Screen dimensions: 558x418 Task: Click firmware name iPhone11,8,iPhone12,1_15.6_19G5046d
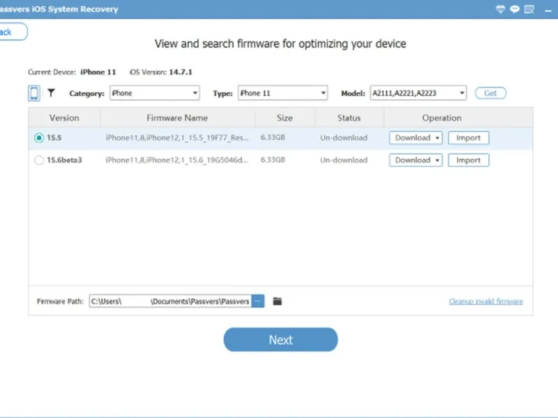coord(177,160)
